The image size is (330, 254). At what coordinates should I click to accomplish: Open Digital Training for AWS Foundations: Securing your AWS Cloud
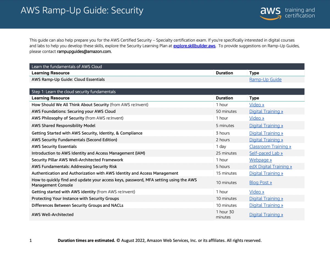tap(266, 111)
